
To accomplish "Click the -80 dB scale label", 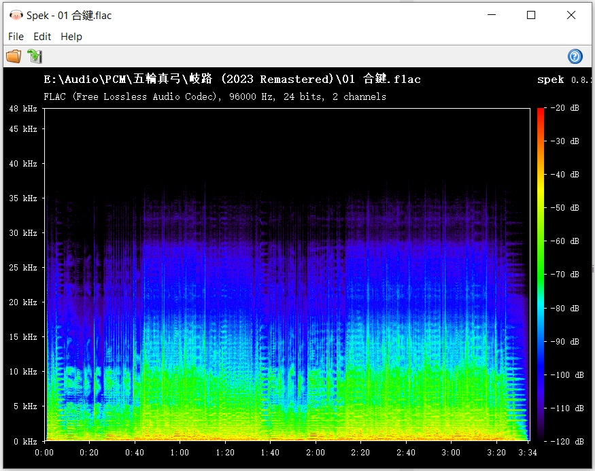I will click(x=564, y=309).
